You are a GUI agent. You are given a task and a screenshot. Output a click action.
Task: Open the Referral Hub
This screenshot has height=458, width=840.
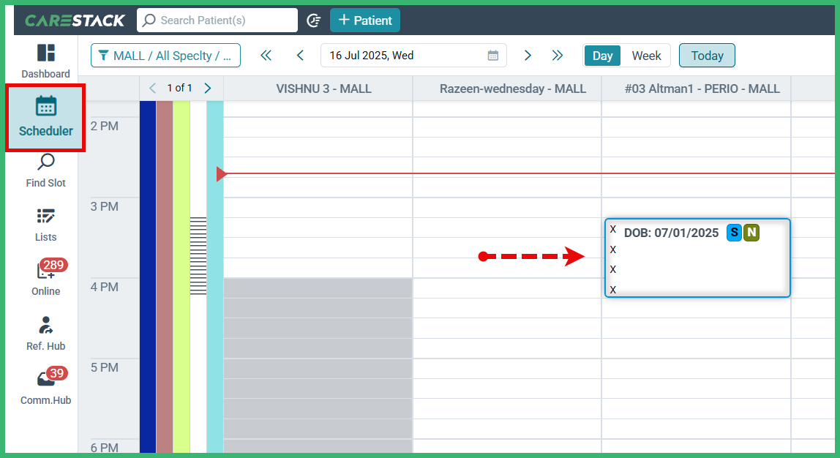click(45, 333)
